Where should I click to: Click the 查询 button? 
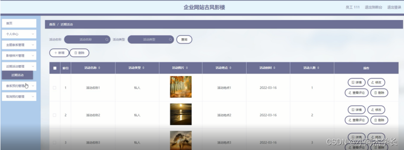tap(184, 40)
